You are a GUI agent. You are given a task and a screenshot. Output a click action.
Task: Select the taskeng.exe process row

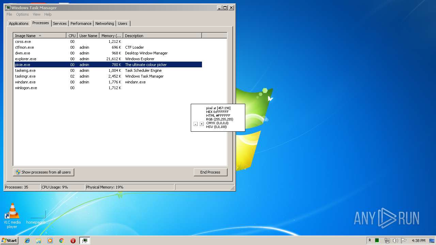coord(108,70)
